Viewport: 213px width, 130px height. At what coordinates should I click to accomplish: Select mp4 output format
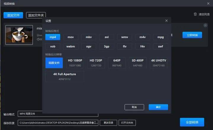53,37
